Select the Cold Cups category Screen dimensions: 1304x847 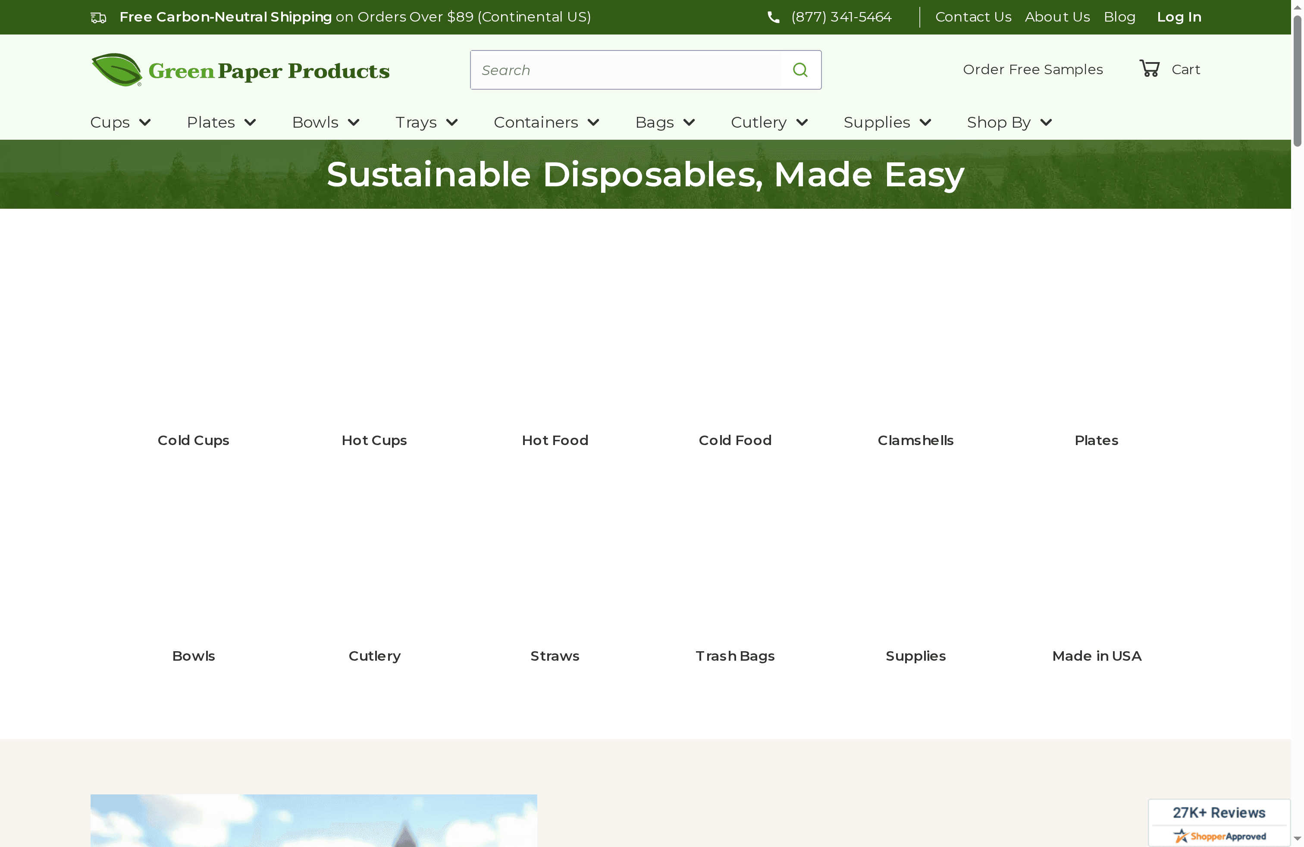click(193, 440)
